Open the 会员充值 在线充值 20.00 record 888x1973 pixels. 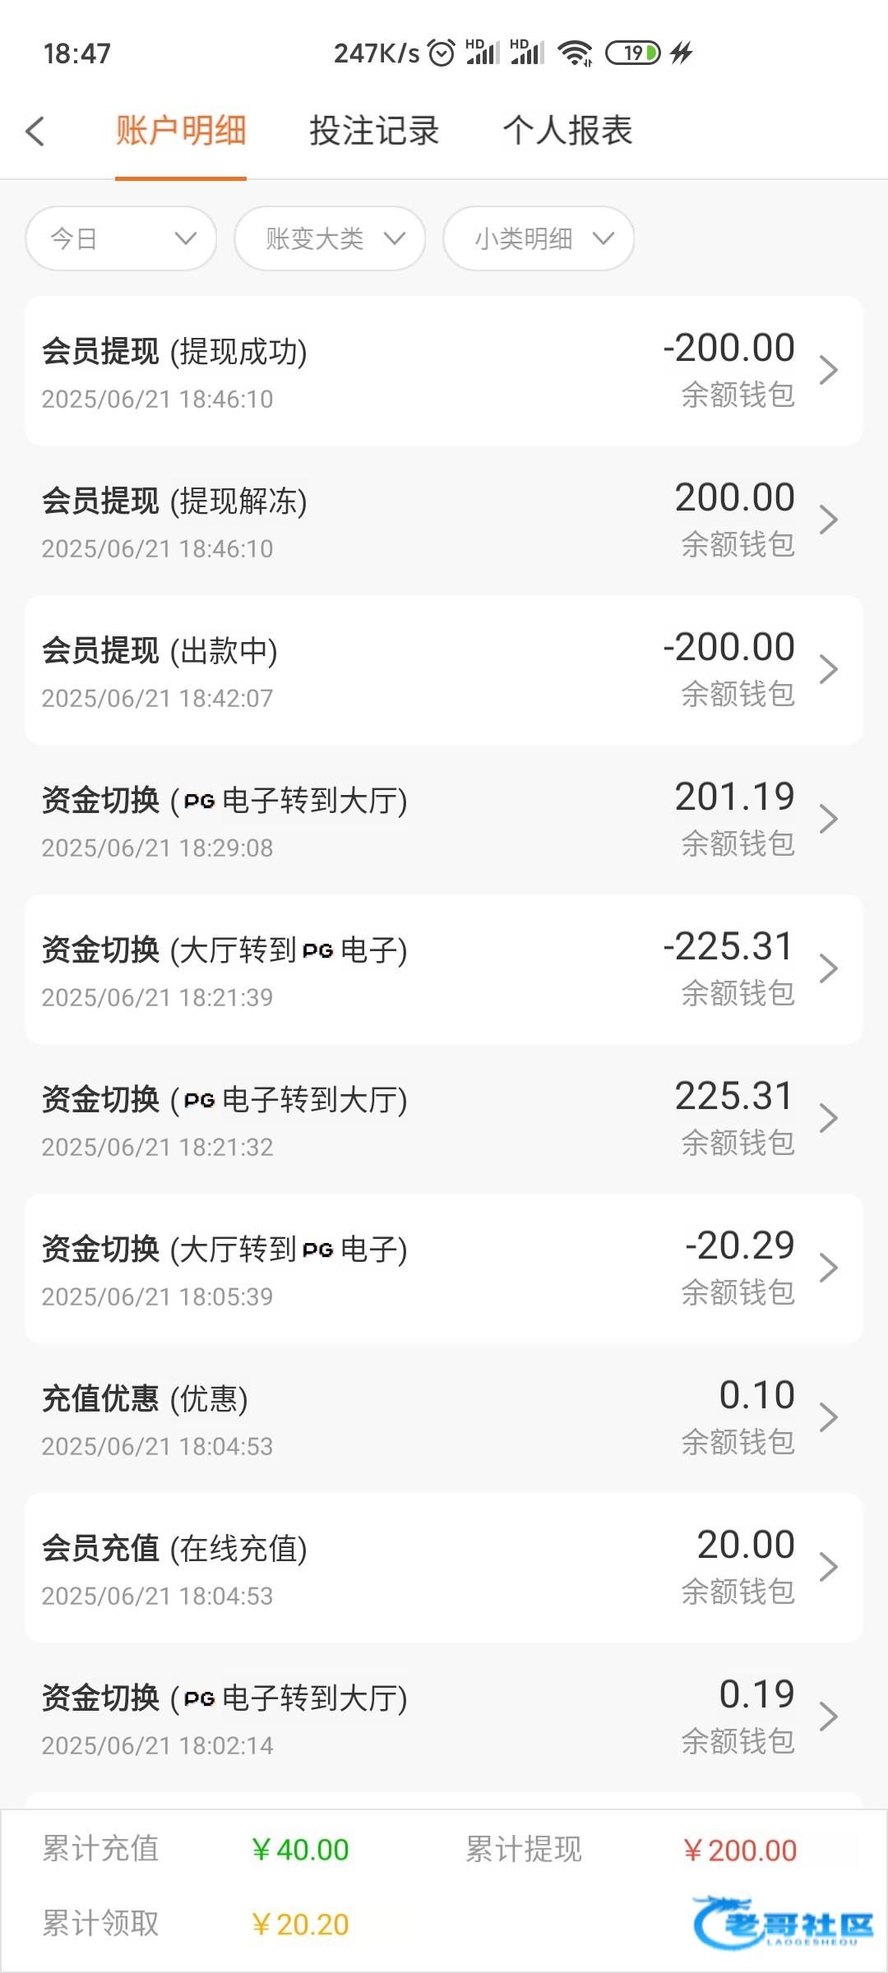[444, 1568]
